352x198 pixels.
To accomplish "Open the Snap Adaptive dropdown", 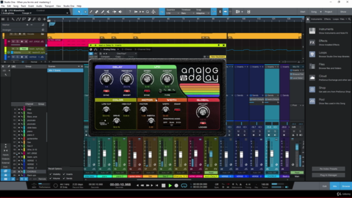I will pos(203,13).
